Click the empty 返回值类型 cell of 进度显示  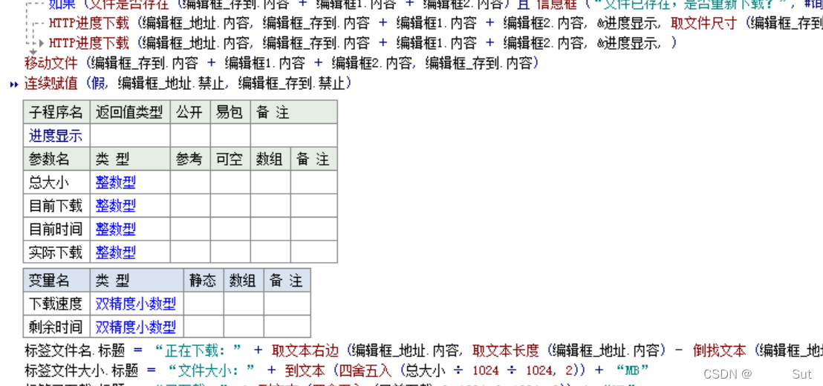[x=130, y=135]
